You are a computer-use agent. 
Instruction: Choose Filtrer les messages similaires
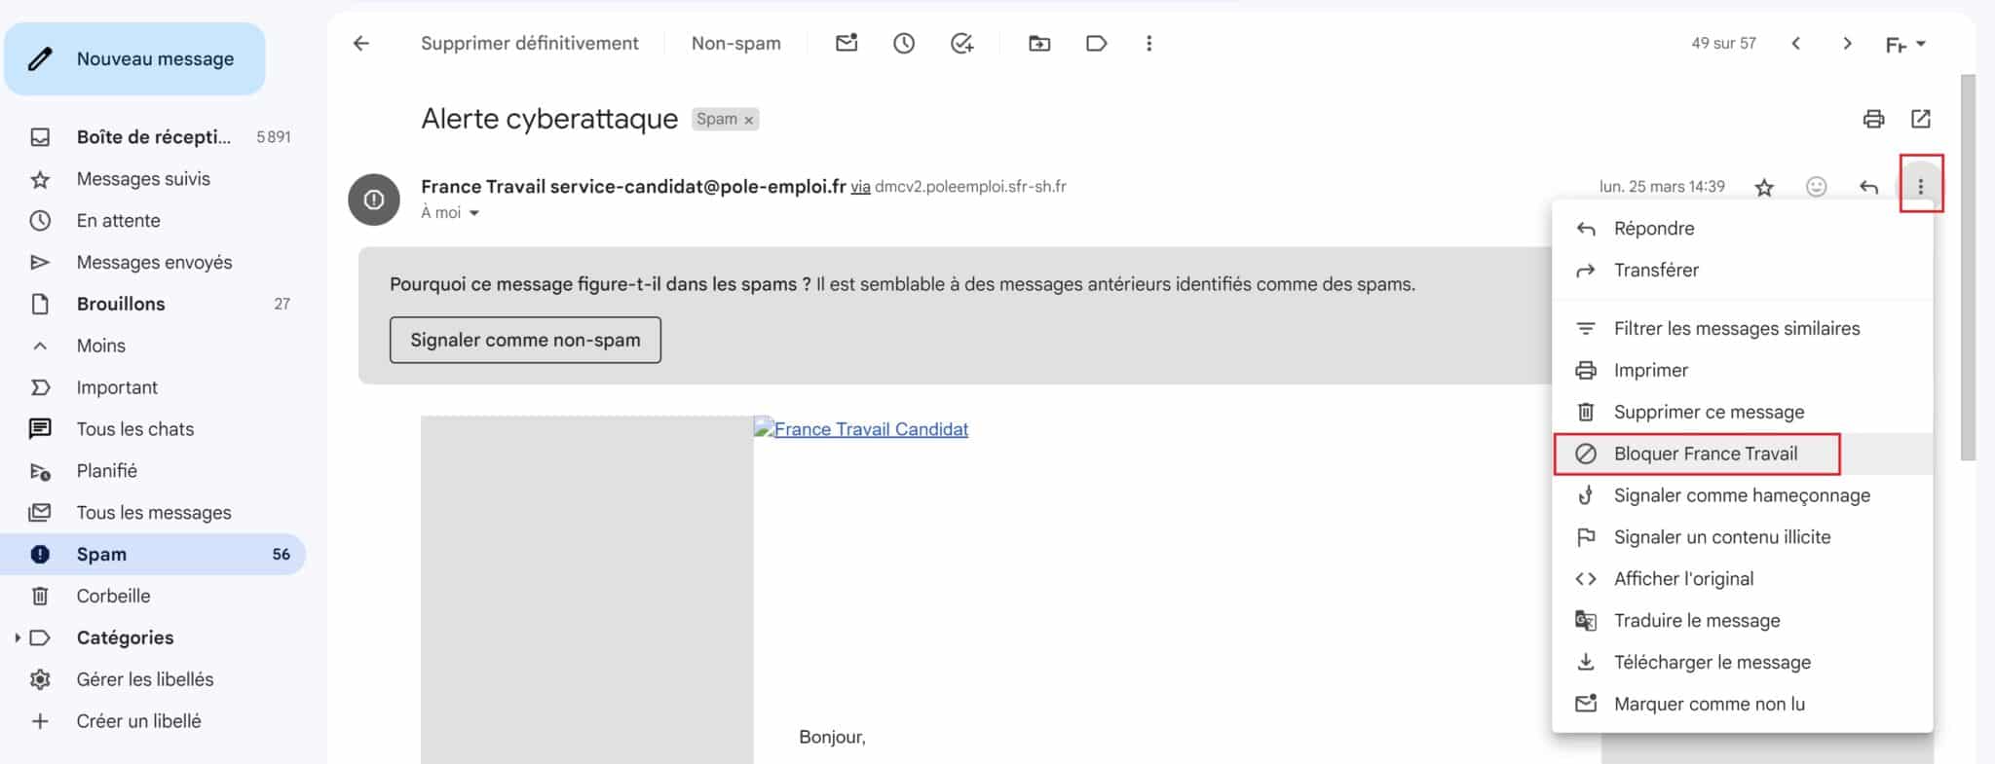pos(1742,329)
